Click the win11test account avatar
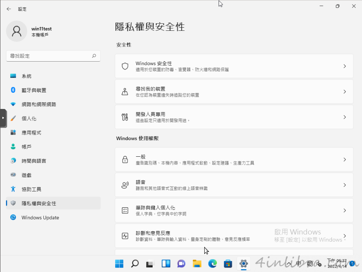This screenshot has width=362, height=272. 17,31
